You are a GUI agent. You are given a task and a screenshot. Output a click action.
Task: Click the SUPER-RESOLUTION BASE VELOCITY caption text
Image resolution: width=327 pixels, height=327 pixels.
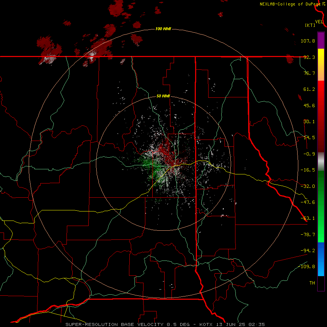[x=115, y=324]
